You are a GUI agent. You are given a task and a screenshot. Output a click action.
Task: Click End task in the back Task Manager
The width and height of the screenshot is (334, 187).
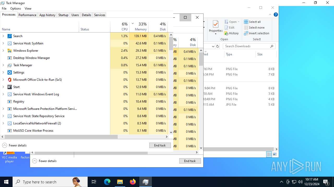coord(190,161)
